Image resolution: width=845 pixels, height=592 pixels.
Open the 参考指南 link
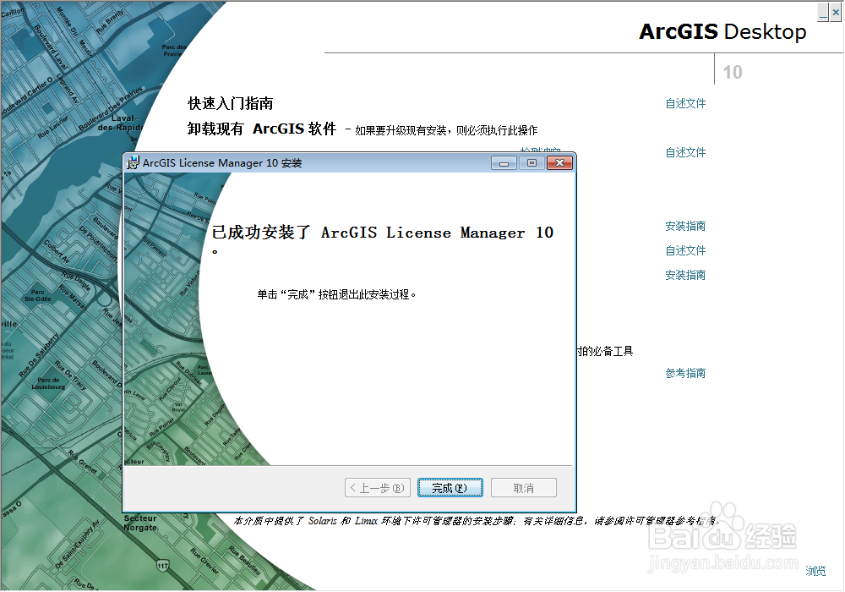(x=685, y=373)
